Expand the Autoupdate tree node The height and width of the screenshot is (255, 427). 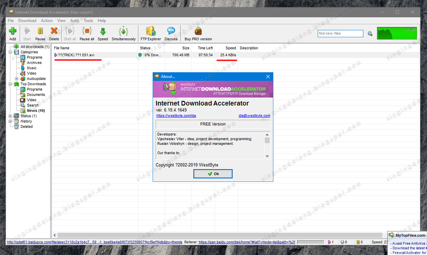coord(17,79)
